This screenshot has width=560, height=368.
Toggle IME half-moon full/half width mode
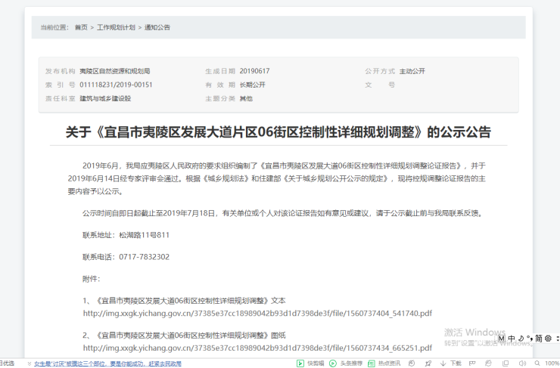pos(521,339)
